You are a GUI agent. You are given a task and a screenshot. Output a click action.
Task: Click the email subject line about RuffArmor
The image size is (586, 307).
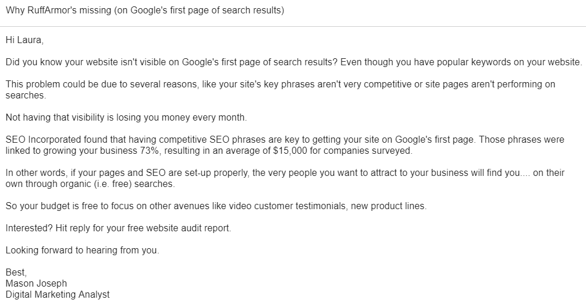click(144, 11)
